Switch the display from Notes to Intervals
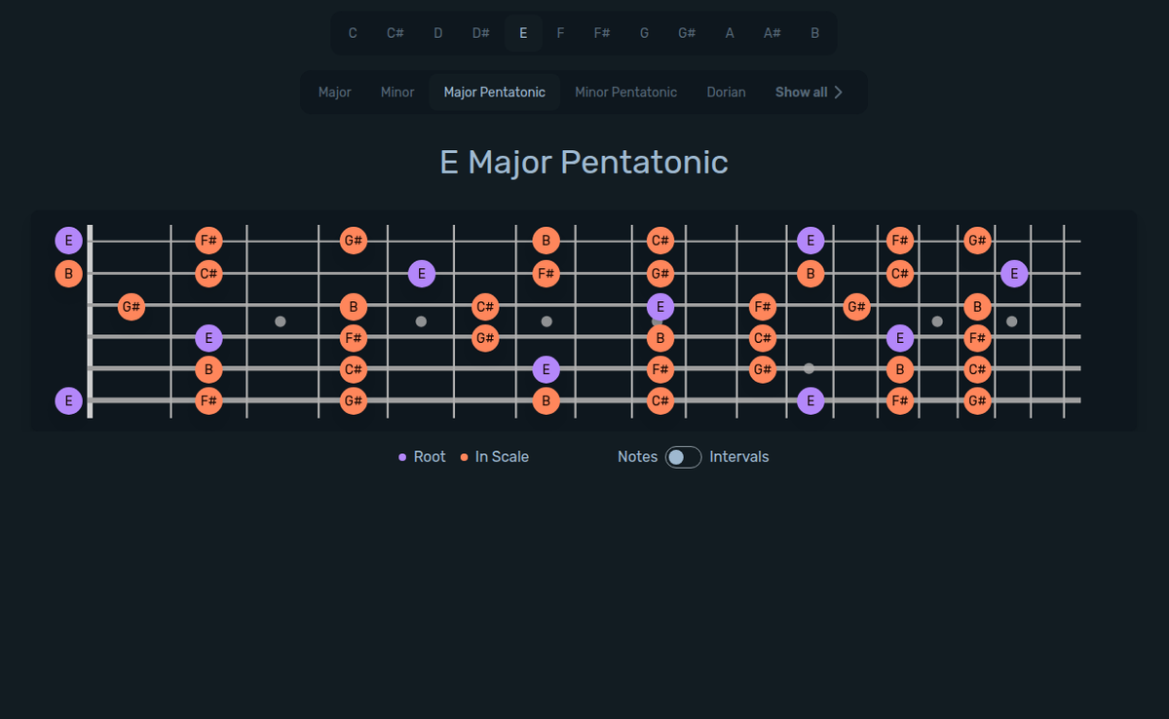The width and height of the screenshot is (1169, 719). pos(683,456)
